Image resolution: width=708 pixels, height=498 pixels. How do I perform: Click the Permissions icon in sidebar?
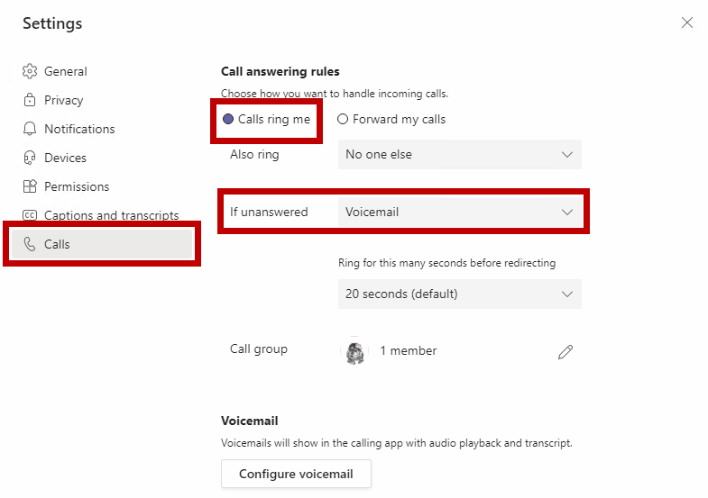pos(30,186)
